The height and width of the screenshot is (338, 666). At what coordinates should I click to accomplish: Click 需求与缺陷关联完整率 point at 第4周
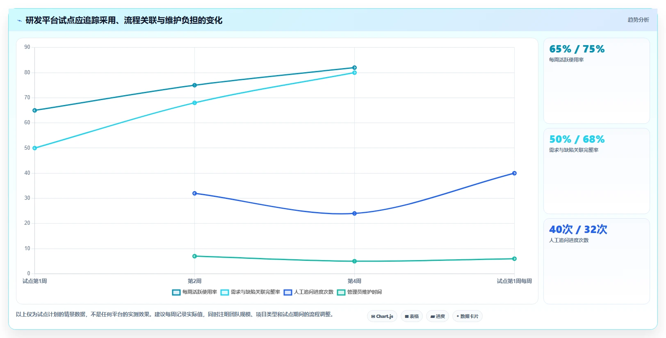point(354,73)
